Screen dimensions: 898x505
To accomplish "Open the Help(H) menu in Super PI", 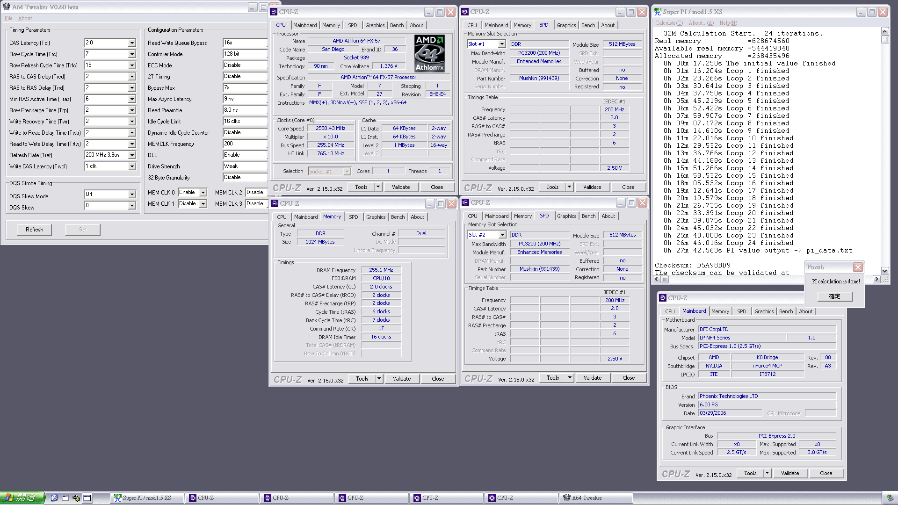I will pyautogui.click(x=728, y=23).
